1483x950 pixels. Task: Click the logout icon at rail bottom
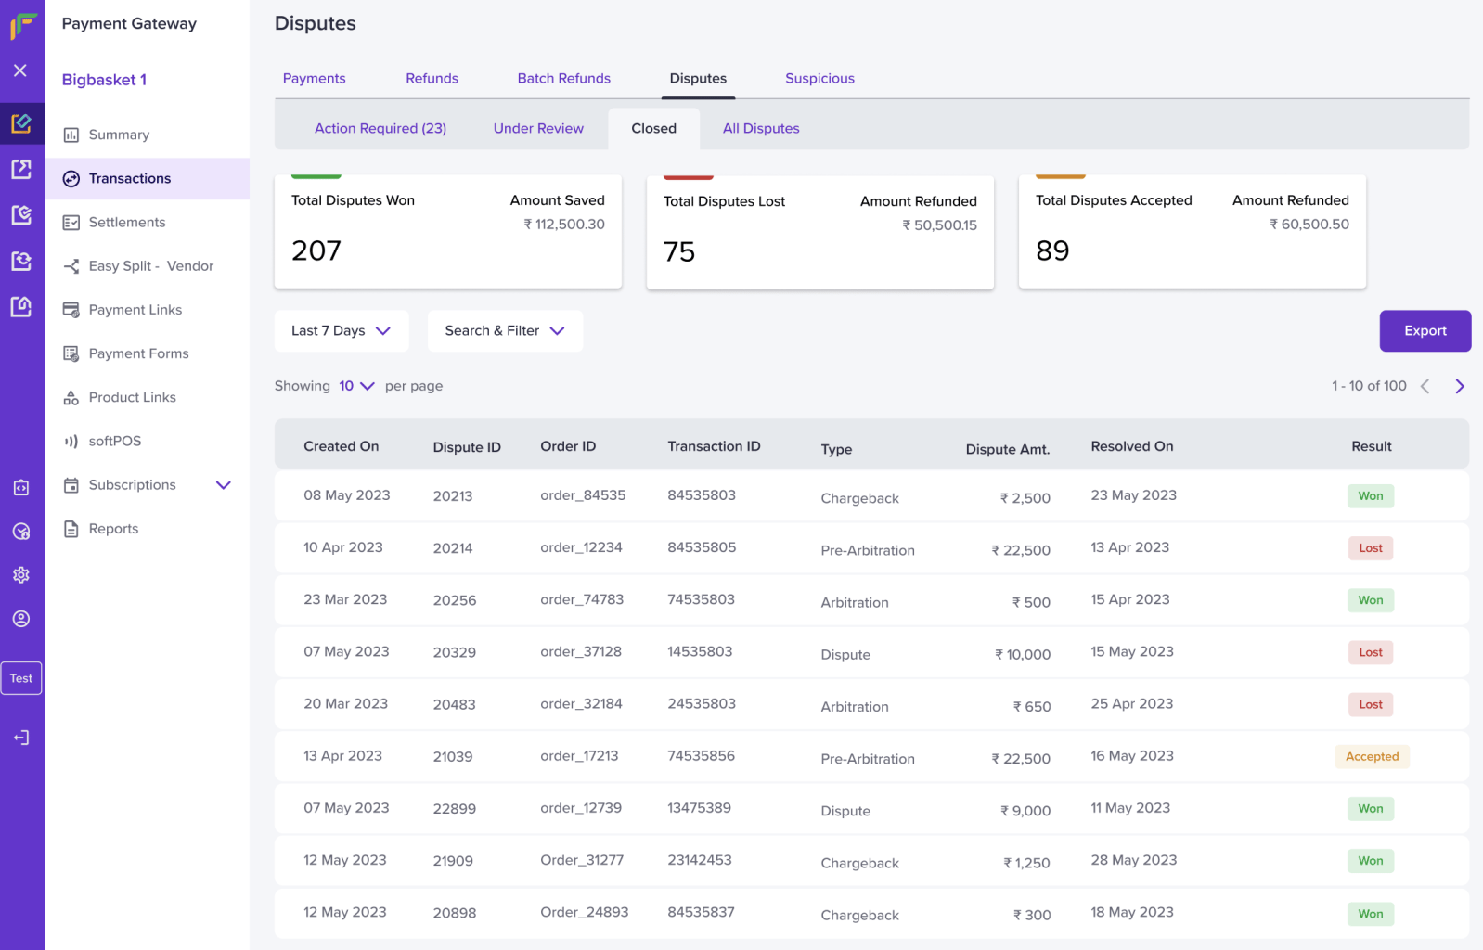click(21, 738)
